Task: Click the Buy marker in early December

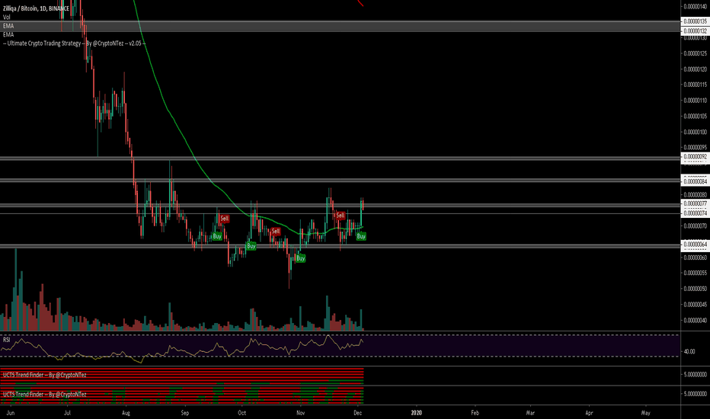Action: coord(361,236)
